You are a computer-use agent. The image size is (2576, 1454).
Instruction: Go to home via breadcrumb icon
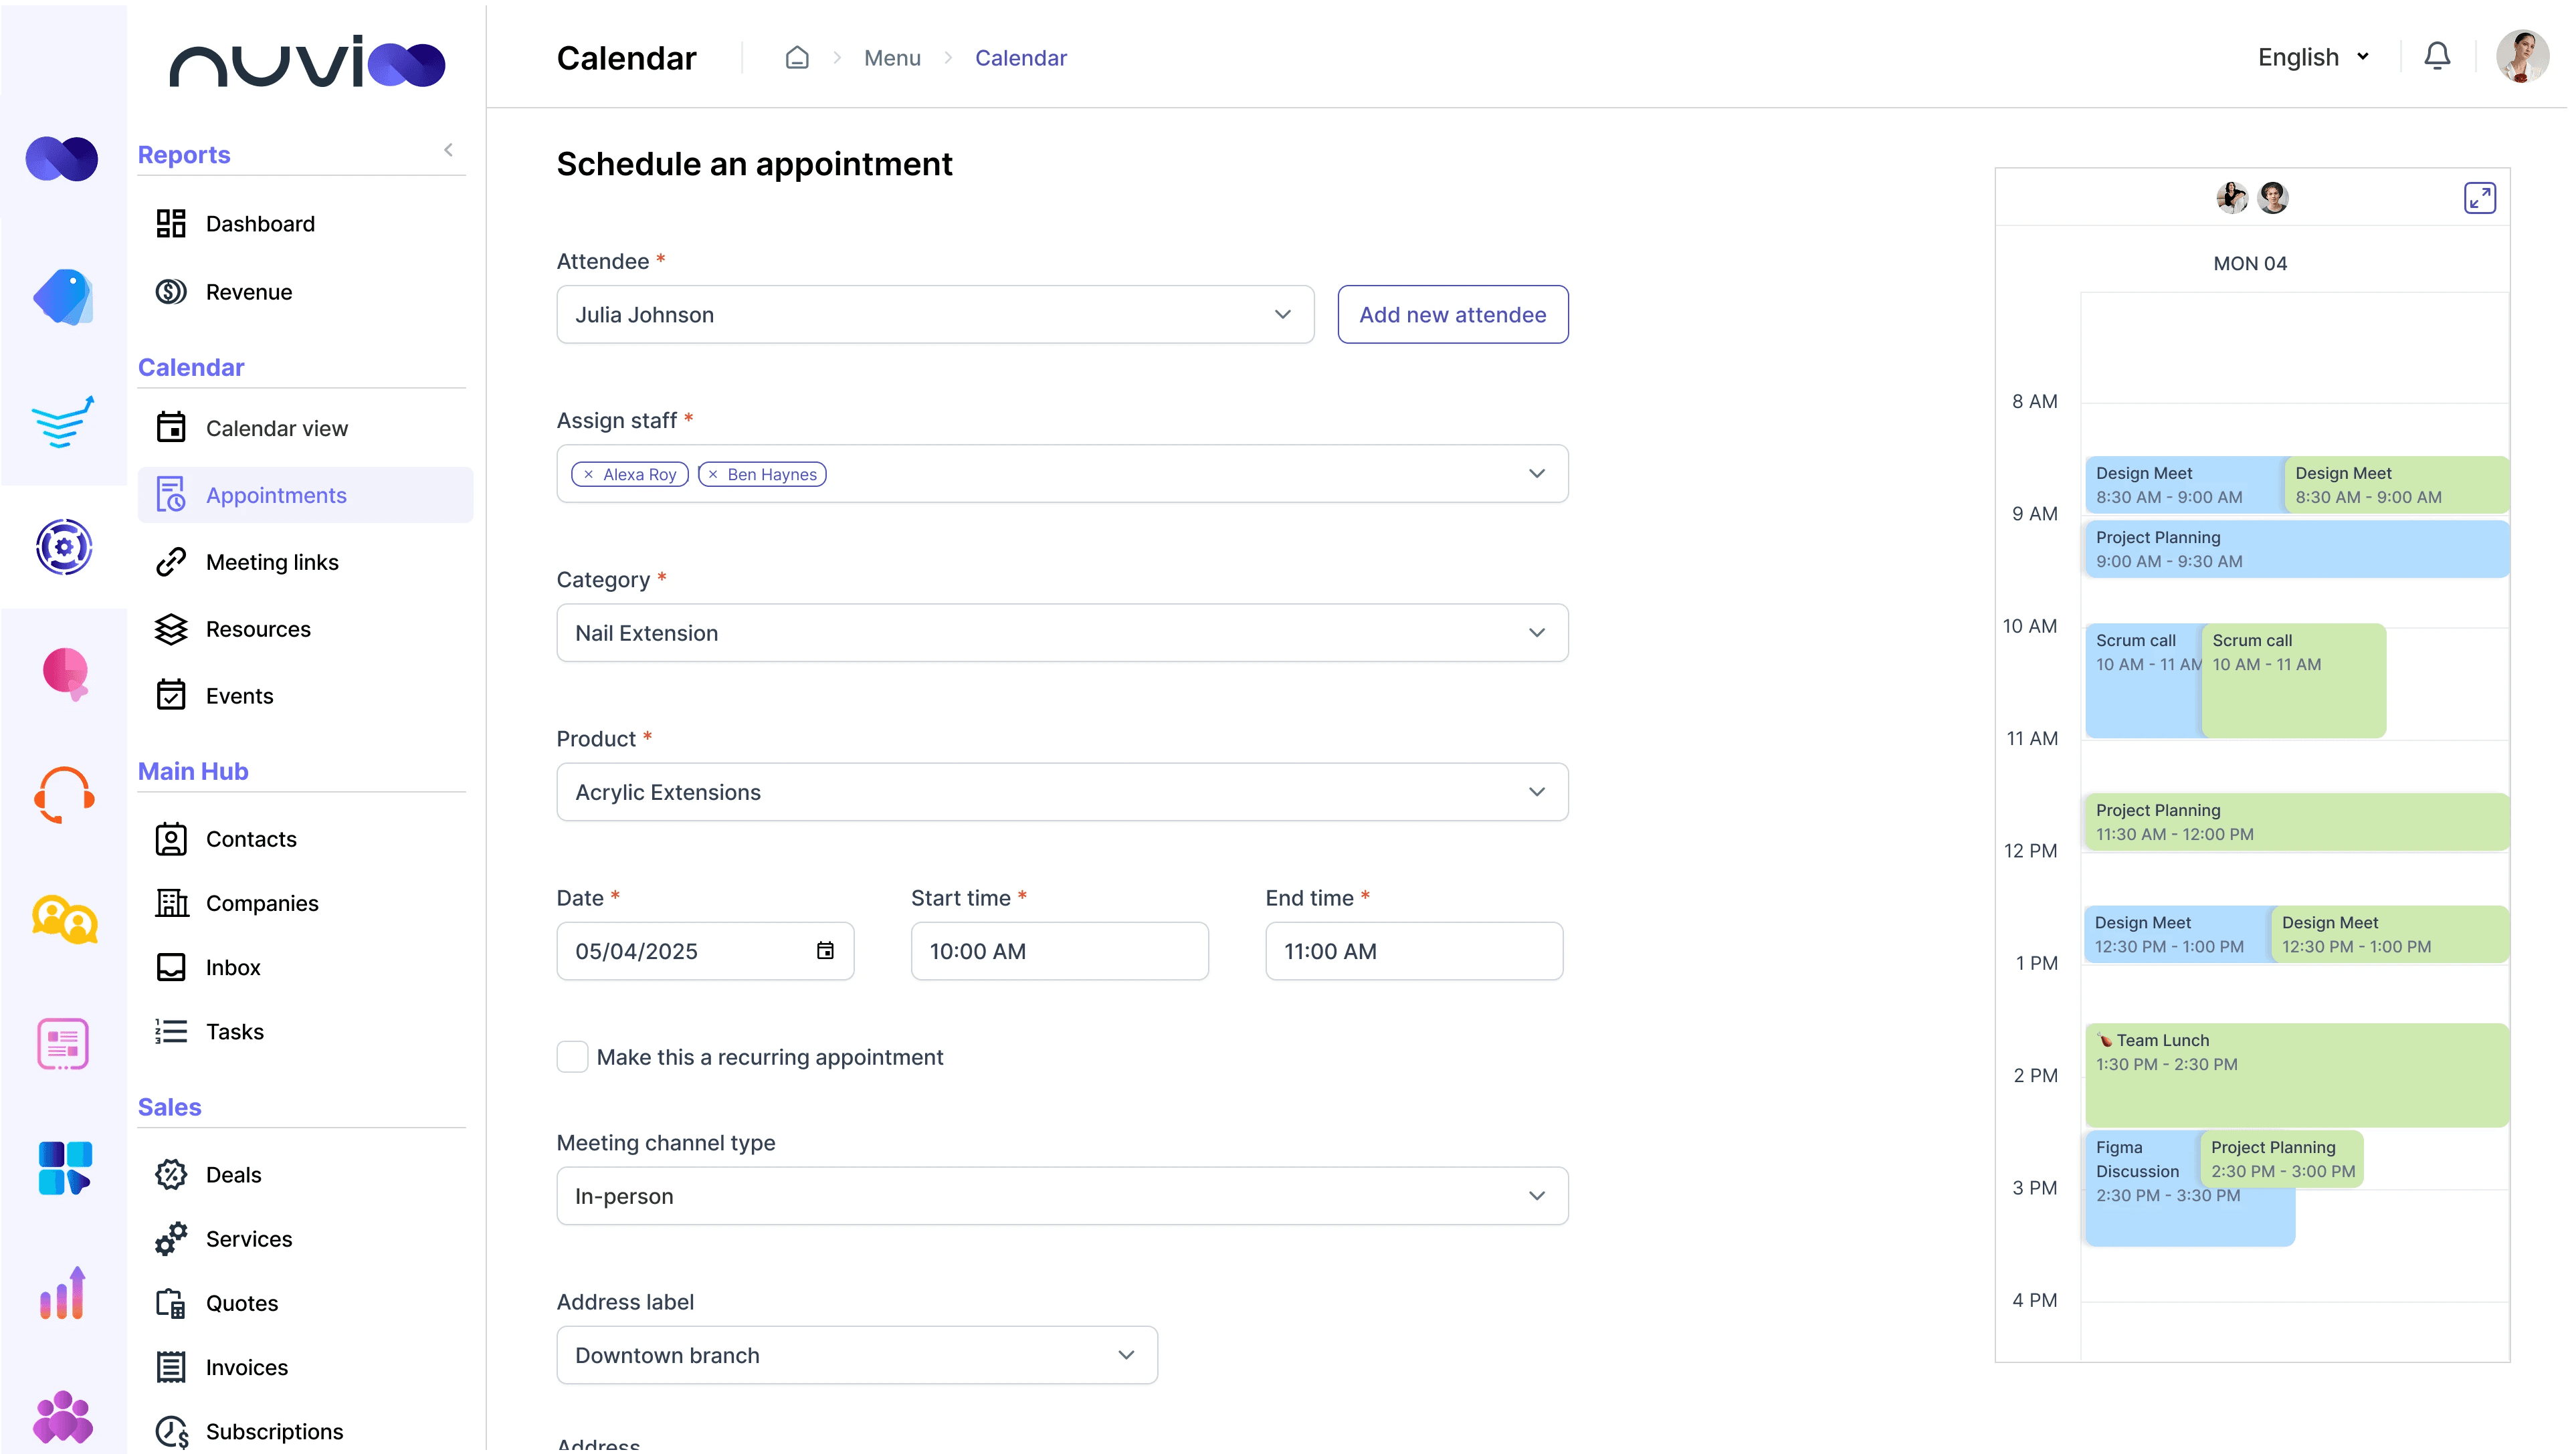point(796,58)
